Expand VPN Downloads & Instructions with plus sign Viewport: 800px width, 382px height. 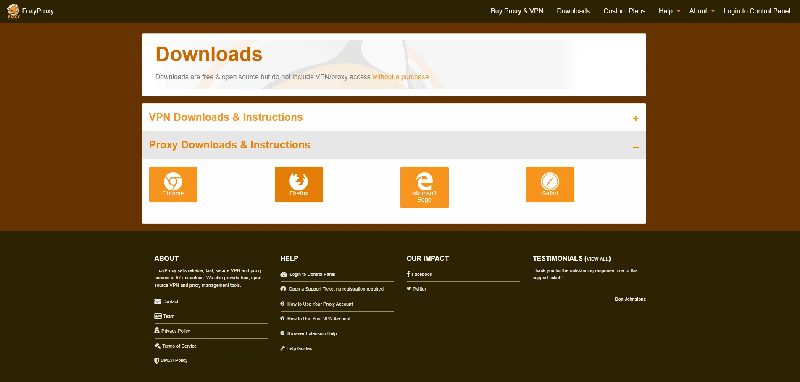pos(636,119)
